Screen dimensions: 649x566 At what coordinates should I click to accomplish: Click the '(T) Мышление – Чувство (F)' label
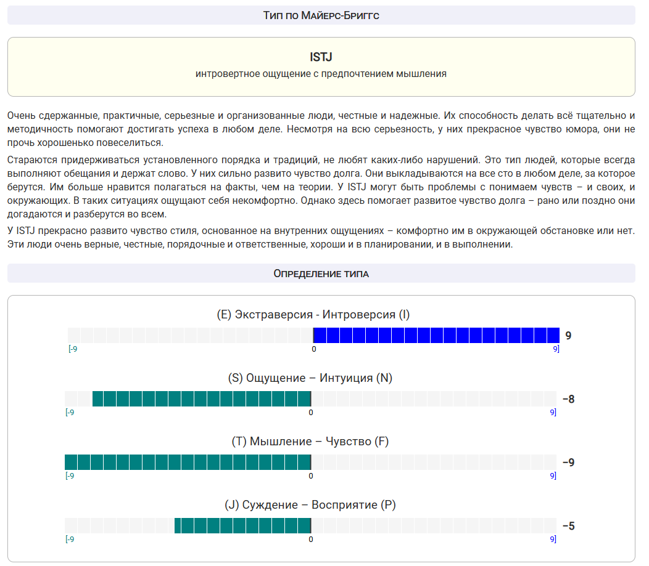click(310, 442)
